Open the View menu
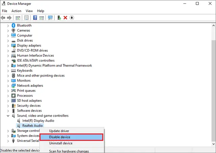 click(29, 11)
